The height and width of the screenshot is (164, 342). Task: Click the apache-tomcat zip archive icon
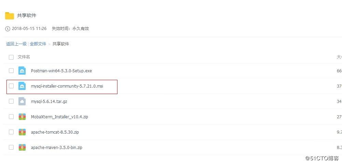pos(22,132)
